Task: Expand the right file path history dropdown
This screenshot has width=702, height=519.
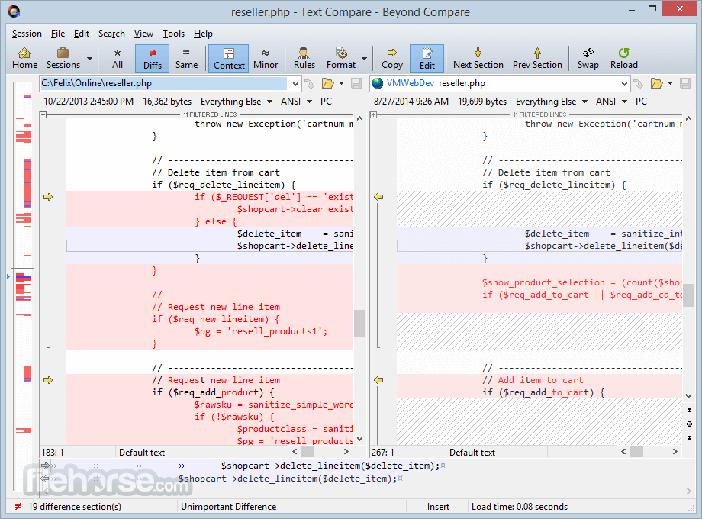Action: coord(624,84)
